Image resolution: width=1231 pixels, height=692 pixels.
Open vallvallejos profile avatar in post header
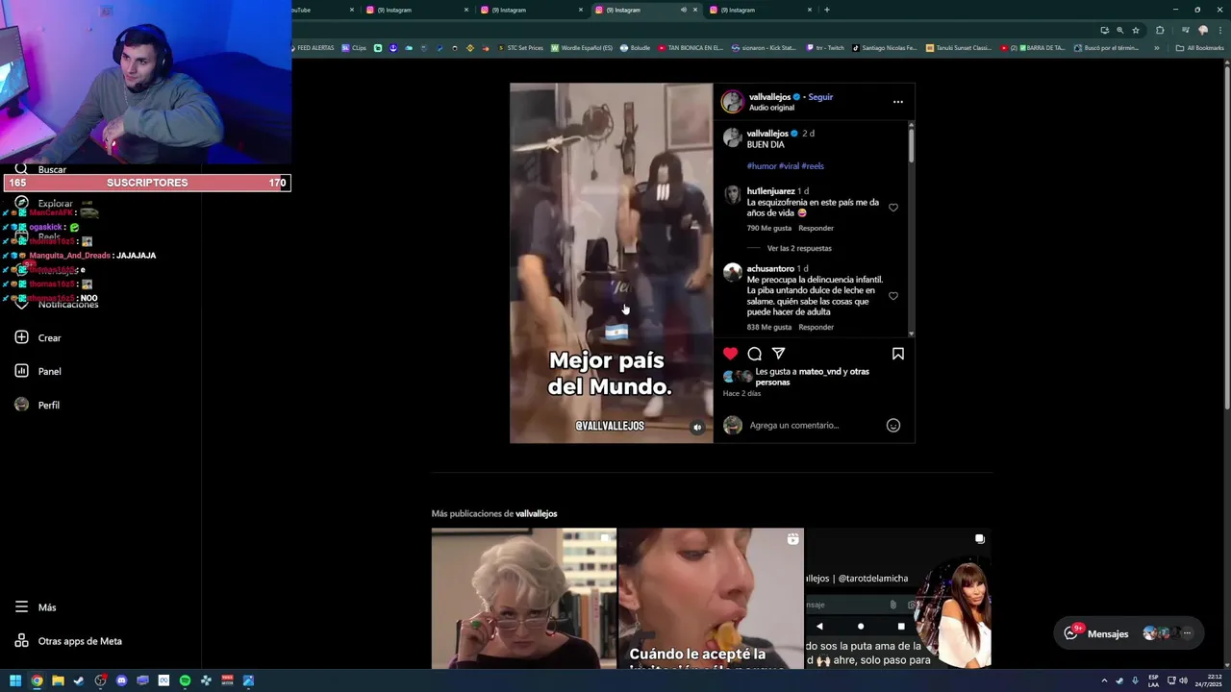click(733, 102)
